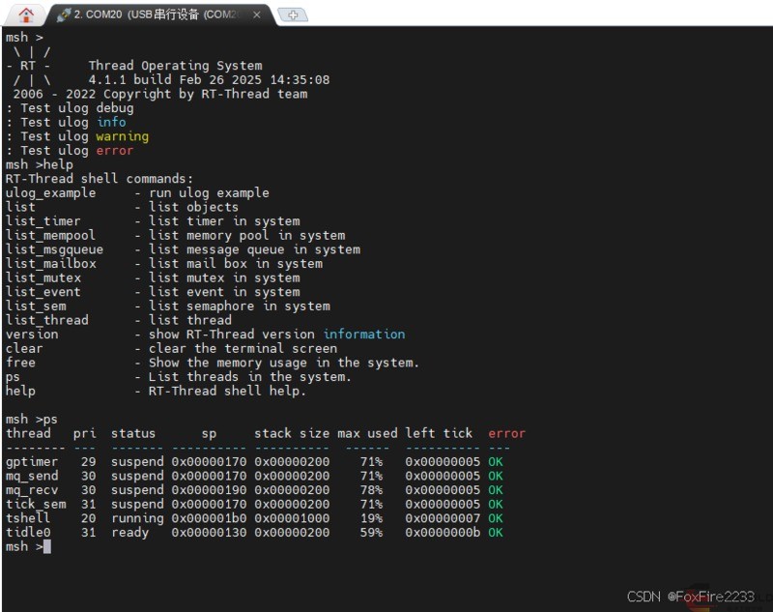Select the 'list_timer' command name
773x612 pixels.
(x=43, y=221)
